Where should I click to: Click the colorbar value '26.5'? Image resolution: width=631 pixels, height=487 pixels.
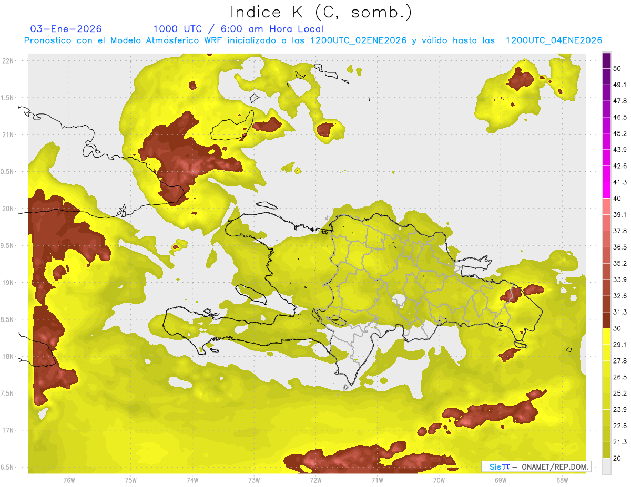click(620, 377)
